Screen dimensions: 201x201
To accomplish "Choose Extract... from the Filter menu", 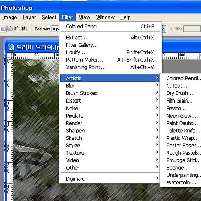I will click(110, 38).
